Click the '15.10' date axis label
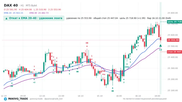 [x=100, y=96]
